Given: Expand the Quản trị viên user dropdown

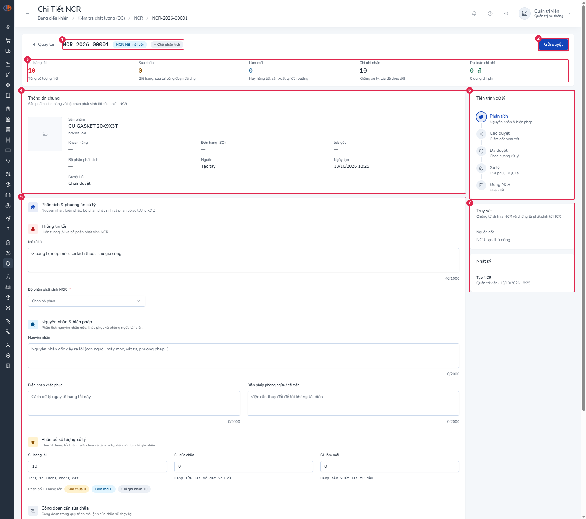Looking at the screenshot, I should click(x=545, y=13).
